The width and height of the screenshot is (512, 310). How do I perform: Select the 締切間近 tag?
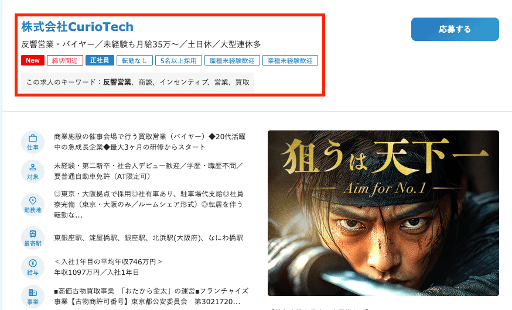[x=65, y=60]
